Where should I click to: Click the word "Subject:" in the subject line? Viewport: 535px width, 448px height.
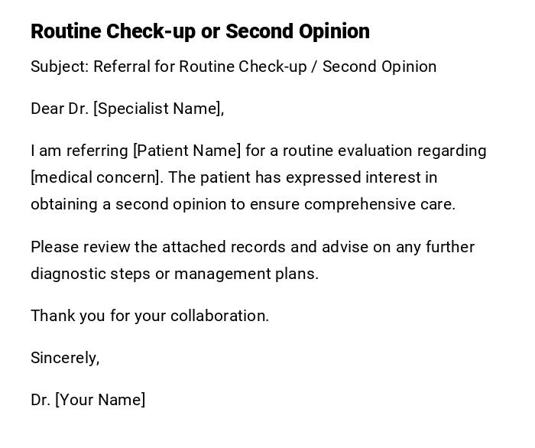coord(60,67)
